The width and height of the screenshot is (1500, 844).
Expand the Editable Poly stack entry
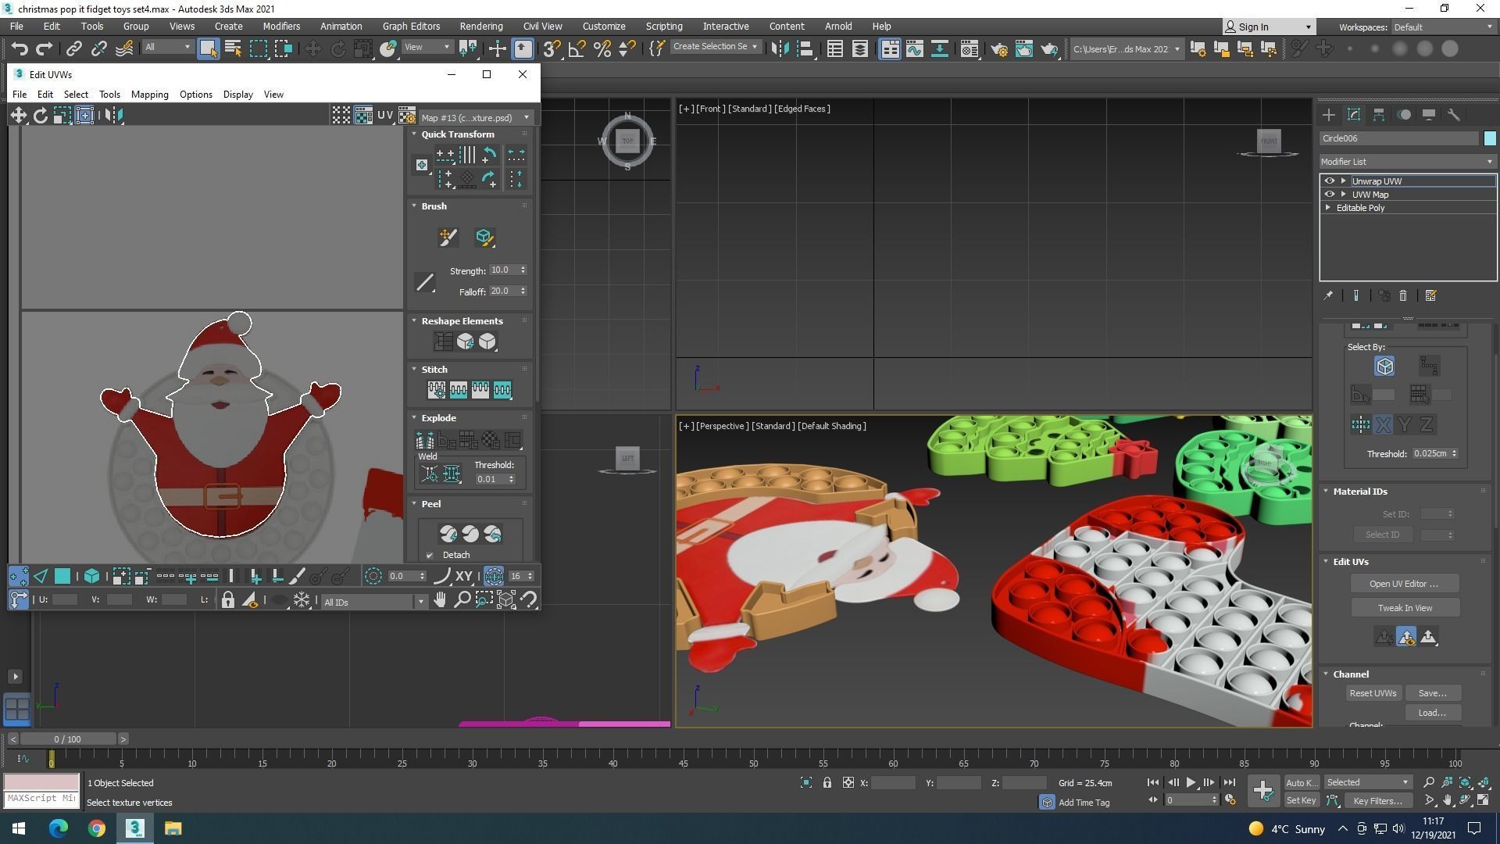1328,208
